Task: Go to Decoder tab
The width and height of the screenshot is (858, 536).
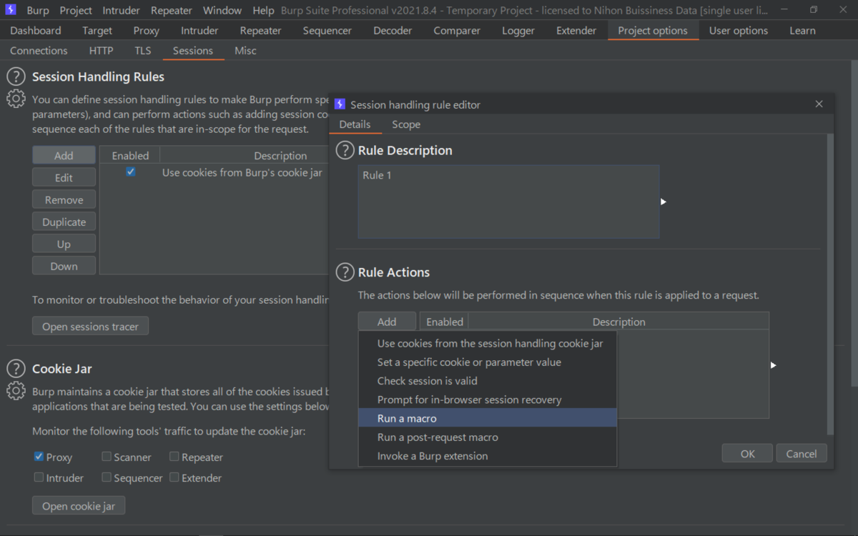Action: click(393, 31)
